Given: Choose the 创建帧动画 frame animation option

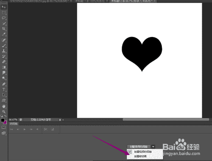Looking at the screenshot, I should [145, 156].
